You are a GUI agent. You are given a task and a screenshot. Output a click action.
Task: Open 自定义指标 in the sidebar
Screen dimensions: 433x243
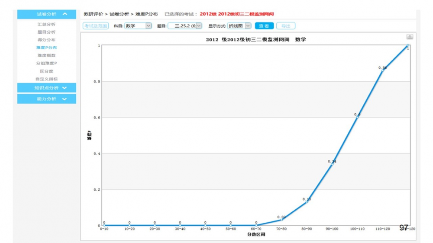46,79
